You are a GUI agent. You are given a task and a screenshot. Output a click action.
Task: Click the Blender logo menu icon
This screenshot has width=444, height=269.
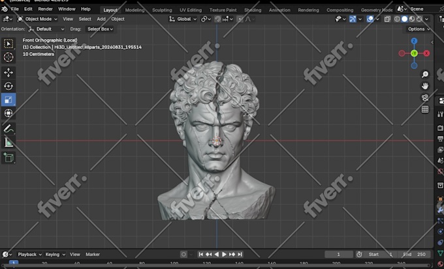pyautogui.click(x=5, y=9)
